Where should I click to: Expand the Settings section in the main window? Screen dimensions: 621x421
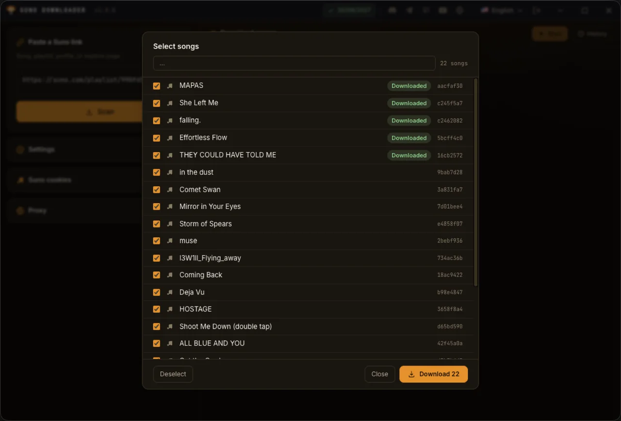pos(75,149)
